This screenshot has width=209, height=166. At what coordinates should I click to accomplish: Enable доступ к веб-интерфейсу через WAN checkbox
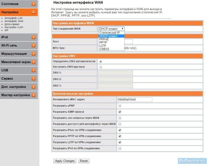click(x=120, y=124)
